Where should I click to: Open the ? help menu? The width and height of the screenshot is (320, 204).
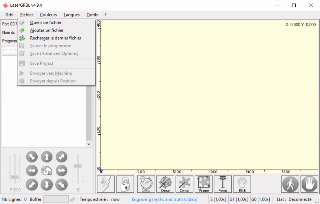point(105,15)
